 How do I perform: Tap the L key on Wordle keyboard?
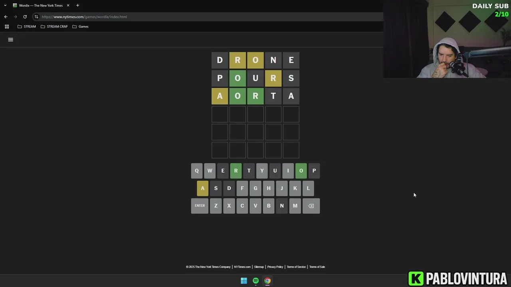click(x=308, y=188)
